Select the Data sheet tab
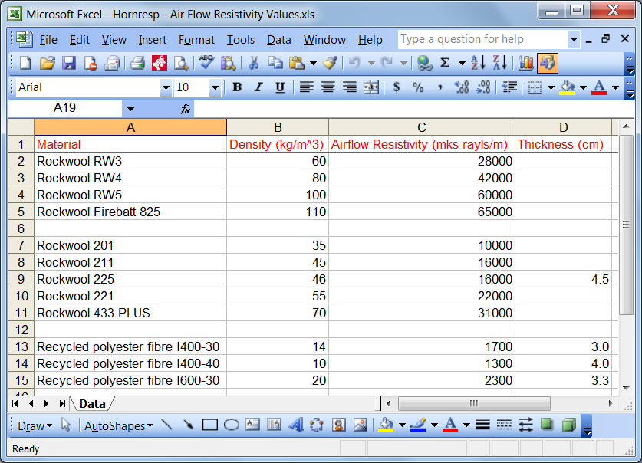The image size is (642, 463). click(x=92, y=404)
